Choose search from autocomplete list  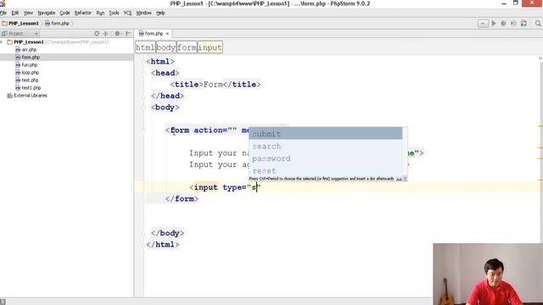pyautogui.click(x=326, y=147)
